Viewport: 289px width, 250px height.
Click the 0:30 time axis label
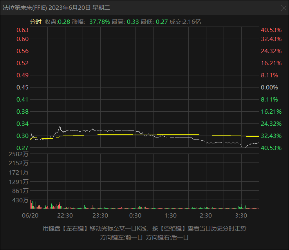coord(135,216)
